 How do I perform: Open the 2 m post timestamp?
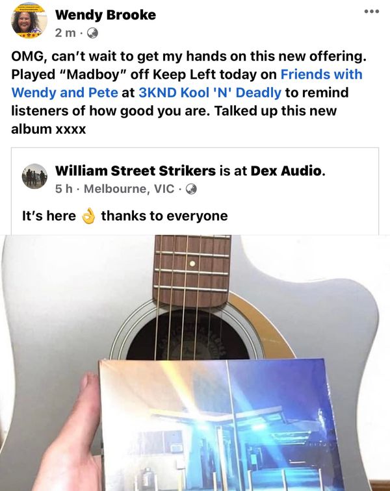click(x=65, y=33)
